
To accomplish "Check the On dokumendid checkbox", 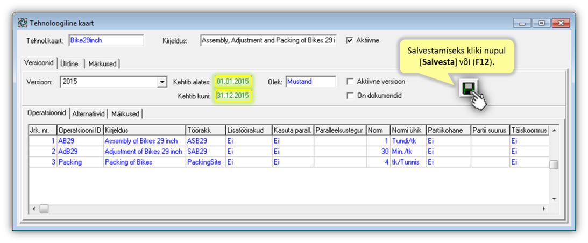I will pyautogui.click(x=350, y=96).
